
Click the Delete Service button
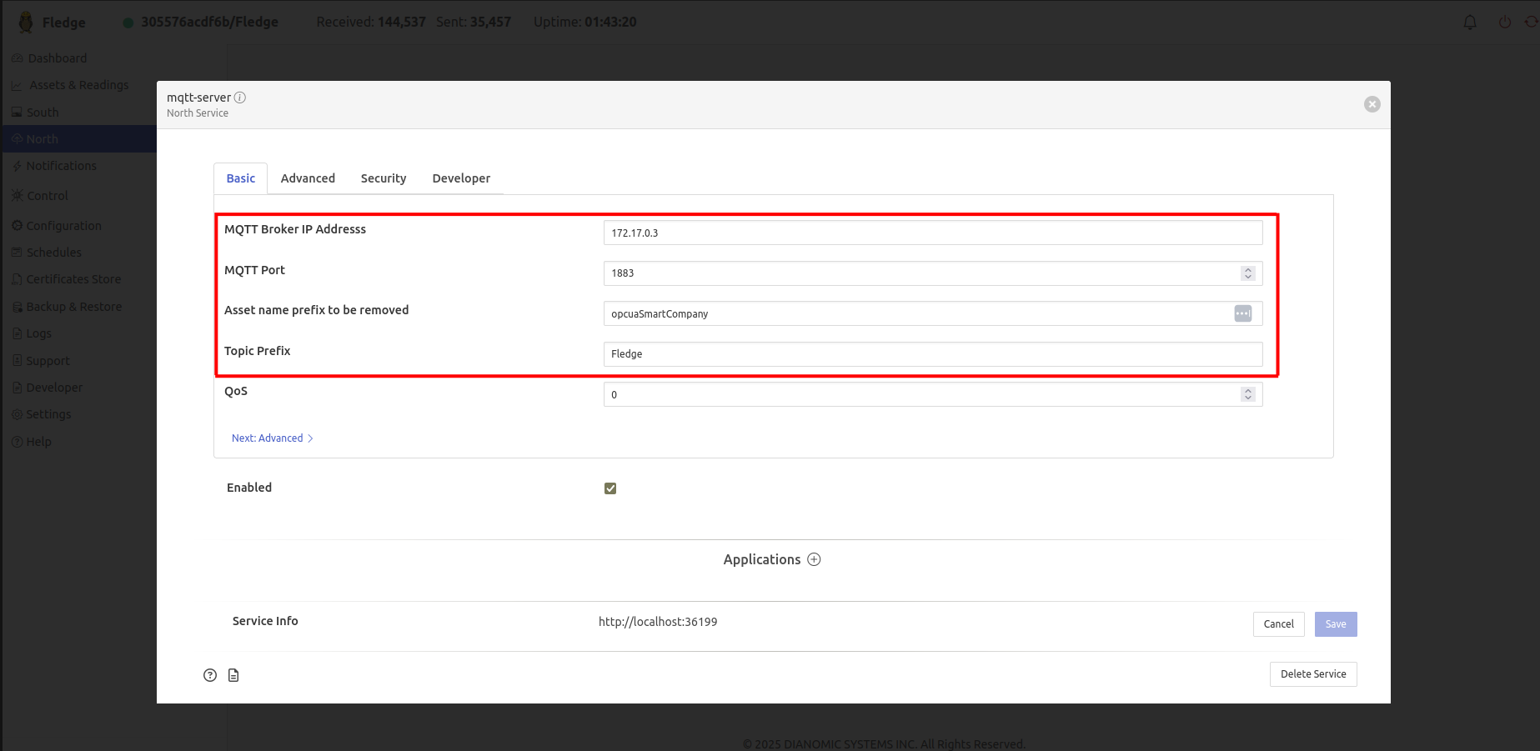[x=1312, y=674]
